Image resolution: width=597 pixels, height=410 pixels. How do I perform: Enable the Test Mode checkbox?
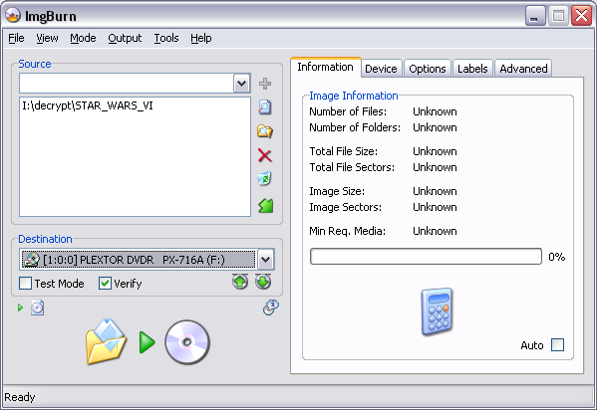26,284
